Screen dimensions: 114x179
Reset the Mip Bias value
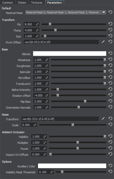click(110, 101)
